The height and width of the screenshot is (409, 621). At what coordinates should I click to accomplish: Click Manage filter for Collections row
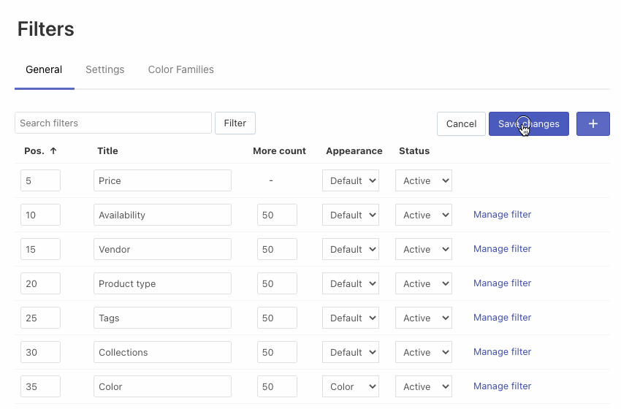pyautogui.click(x=502, y=352)
